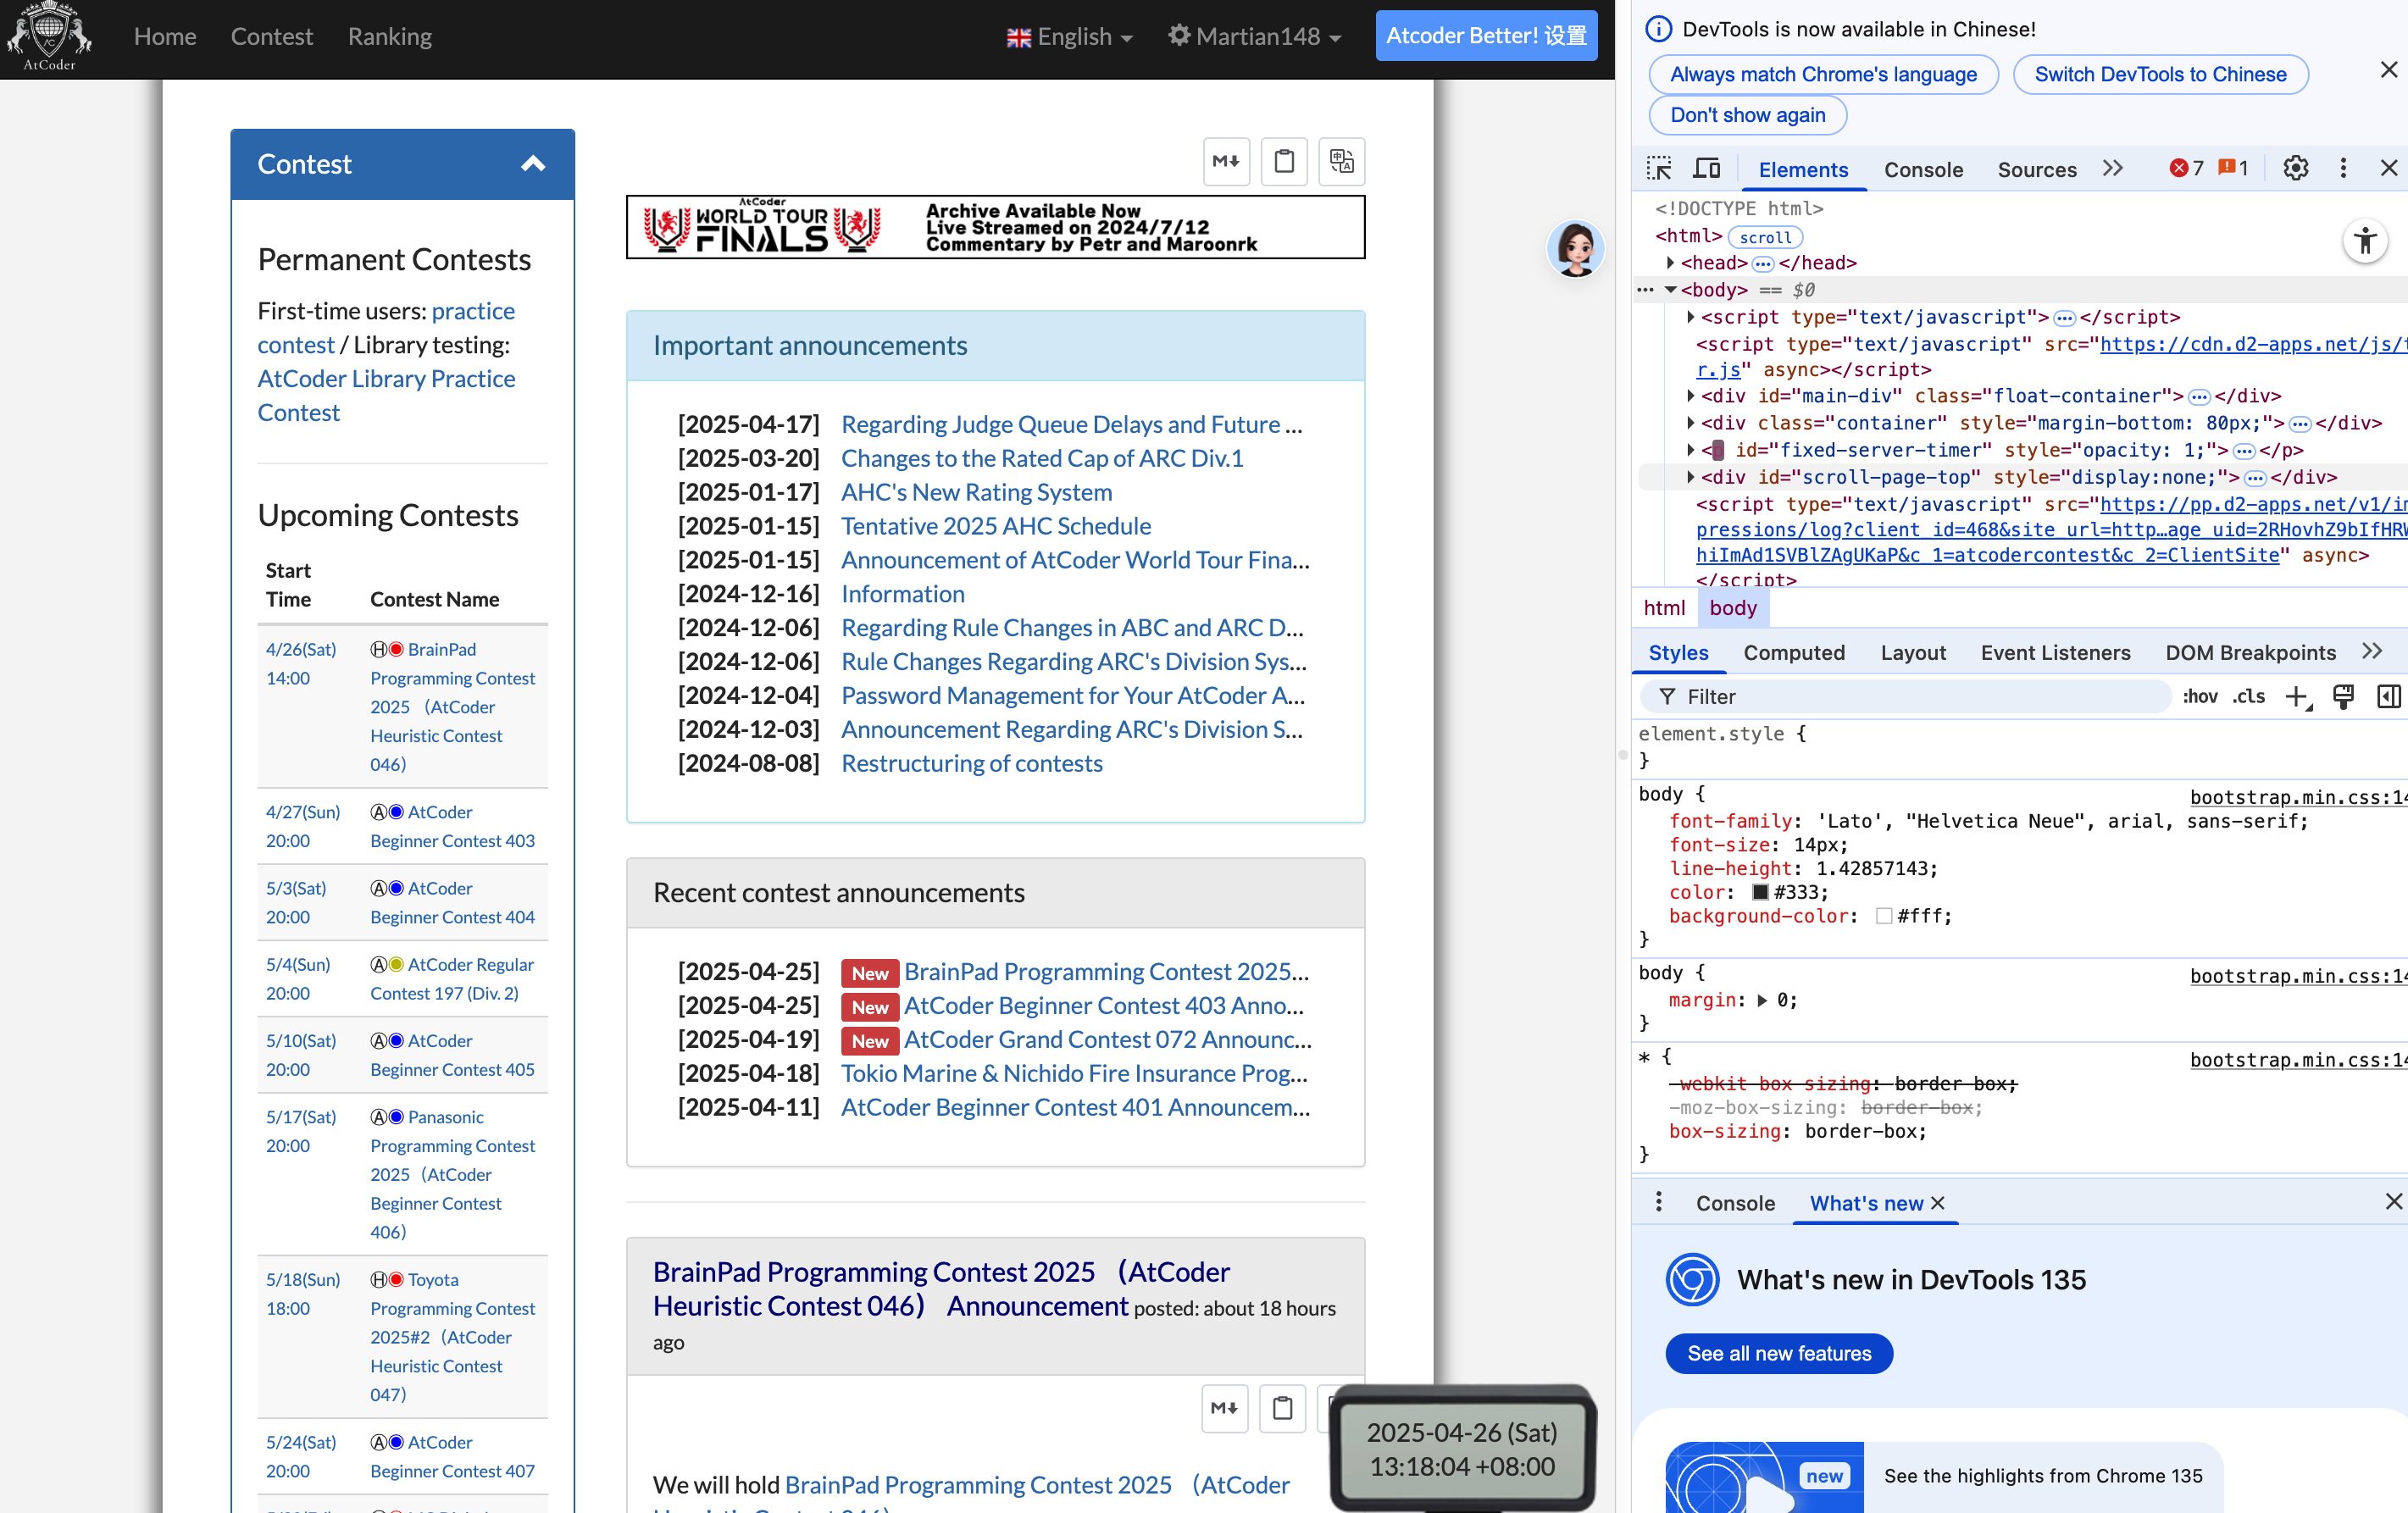
Task: Open the AHC's New Rating System link
Action: (976, 492)
